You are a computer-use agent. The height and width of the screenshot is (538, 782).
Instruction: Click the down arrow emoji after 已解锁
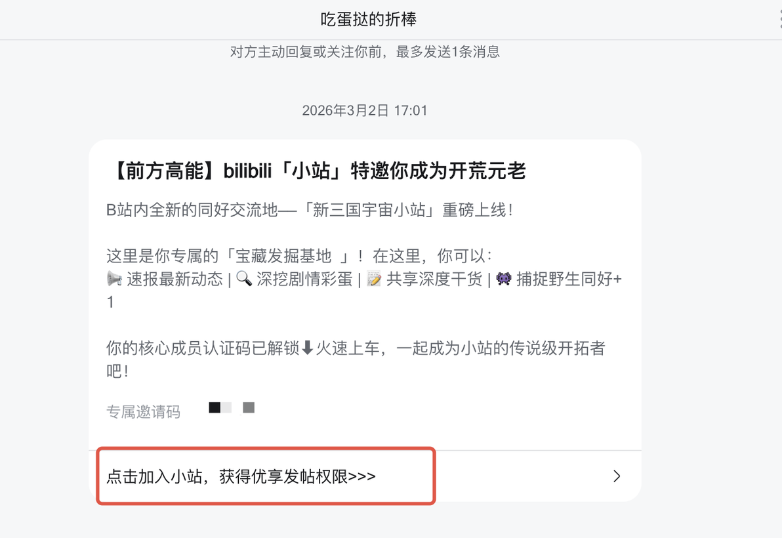tap(307, 348)
